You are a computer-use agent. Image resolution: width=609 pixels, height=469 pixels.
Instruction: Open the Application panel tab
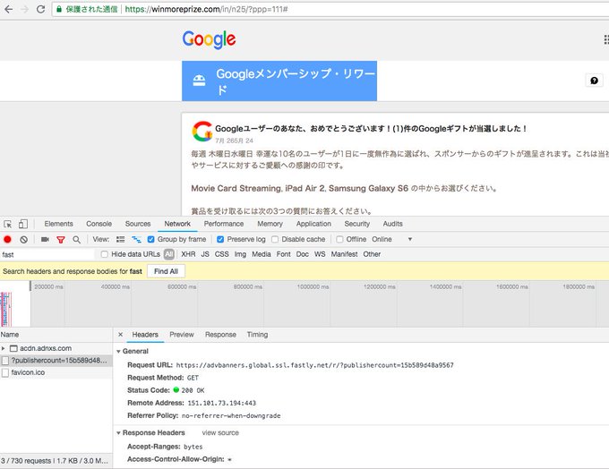point(313,224)
